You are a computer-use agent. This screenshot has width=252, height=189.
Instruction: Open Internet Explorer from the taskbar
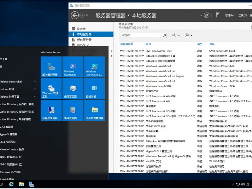tap(11, 184)
